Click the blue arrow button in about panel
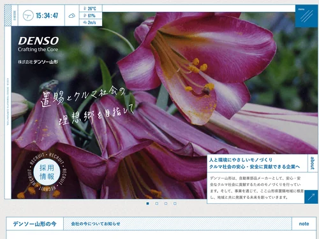The width and height of the screenshot is (319, 239). click(311, 197)
